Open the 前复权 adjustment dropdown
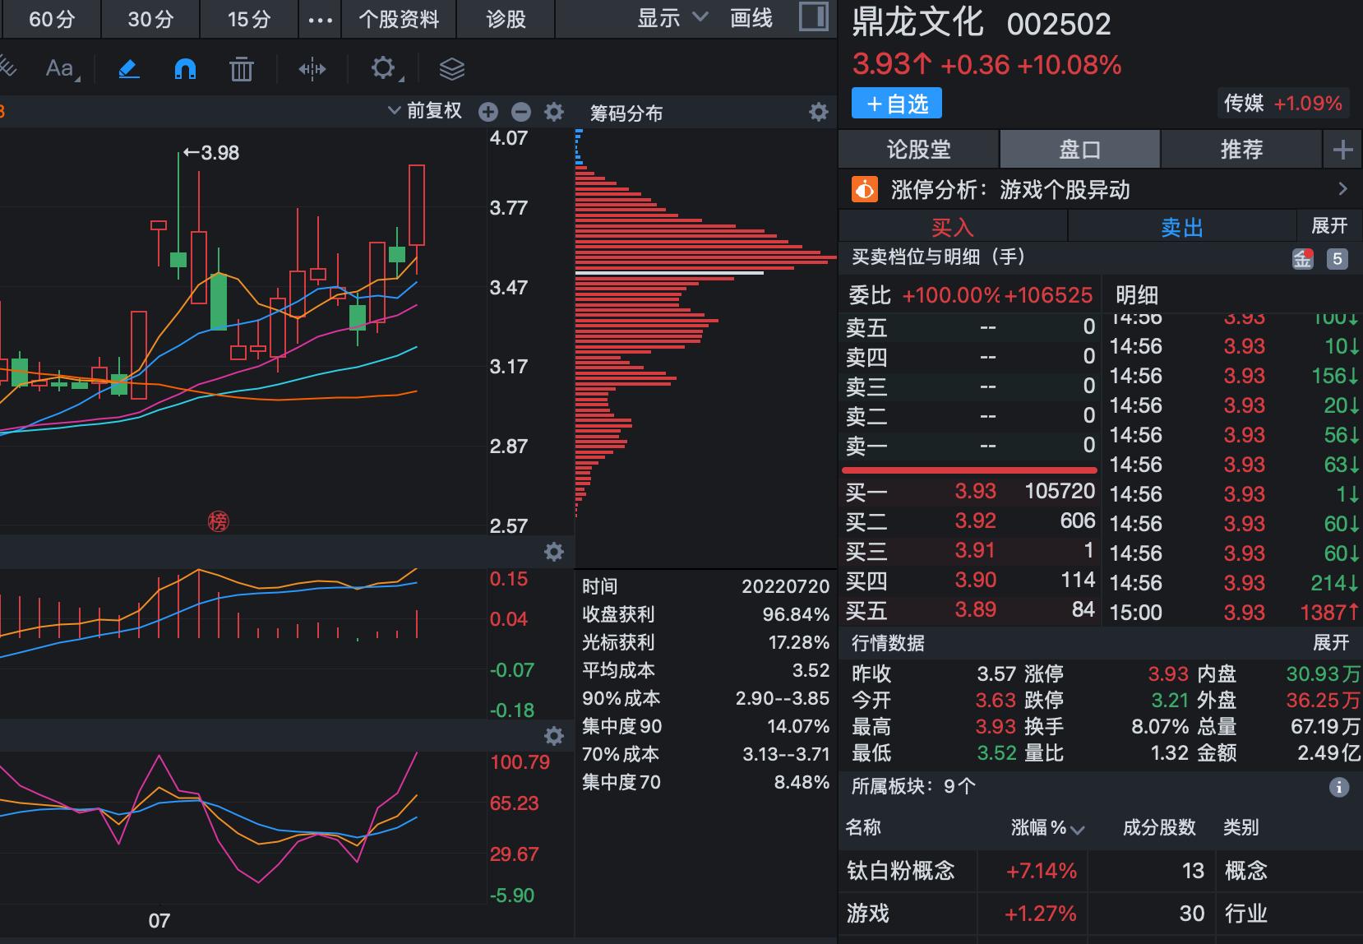 pos(425,112)
